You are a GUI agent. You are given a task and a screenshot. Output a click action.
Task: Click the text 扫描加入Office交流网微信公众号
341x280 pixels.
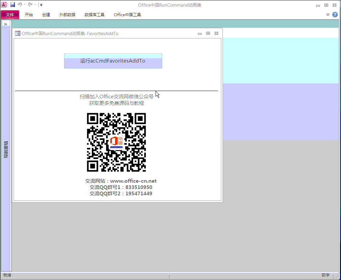(116, 97)
